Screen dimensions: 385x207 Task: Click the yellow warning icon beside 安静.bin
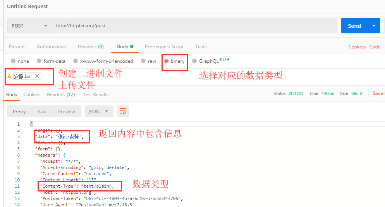9,76
